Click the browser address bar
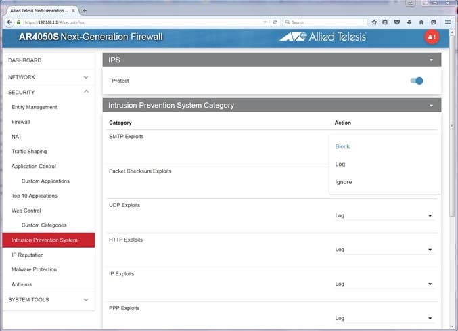The height and width of the screenshot is (331, 458). click(x=143, y=22)
